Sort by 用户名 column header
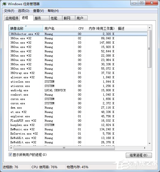 tap(58, 28)
